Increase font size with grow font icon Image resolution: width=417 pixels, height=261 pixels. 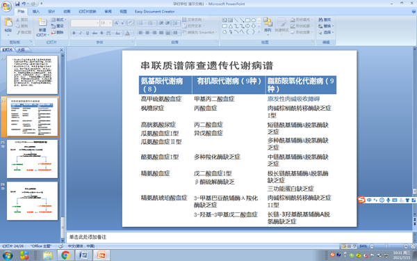coord(116,23)
